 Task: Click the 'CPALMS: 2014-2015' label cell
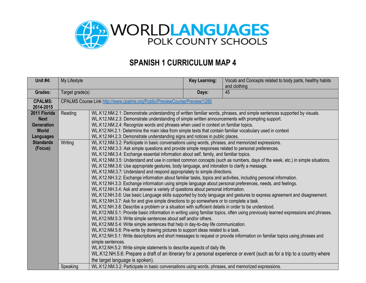43,104
